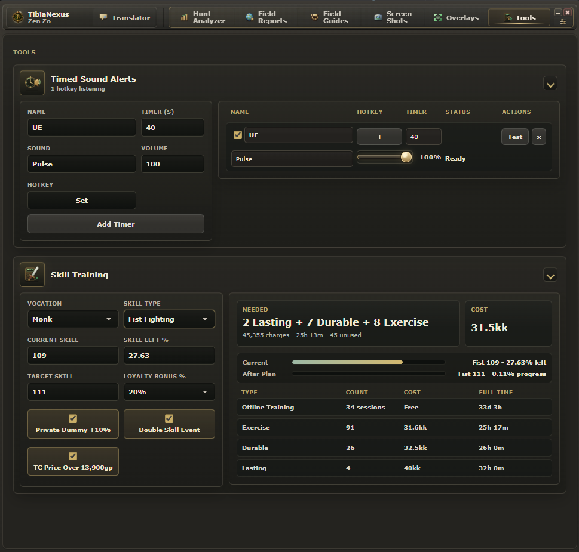Screen dimensions: 579x552
Task: Click the Hunt Analyzer bar chart icon
Action: point(184,17)
